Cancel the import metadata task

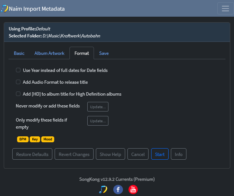(x=138, y=154)
